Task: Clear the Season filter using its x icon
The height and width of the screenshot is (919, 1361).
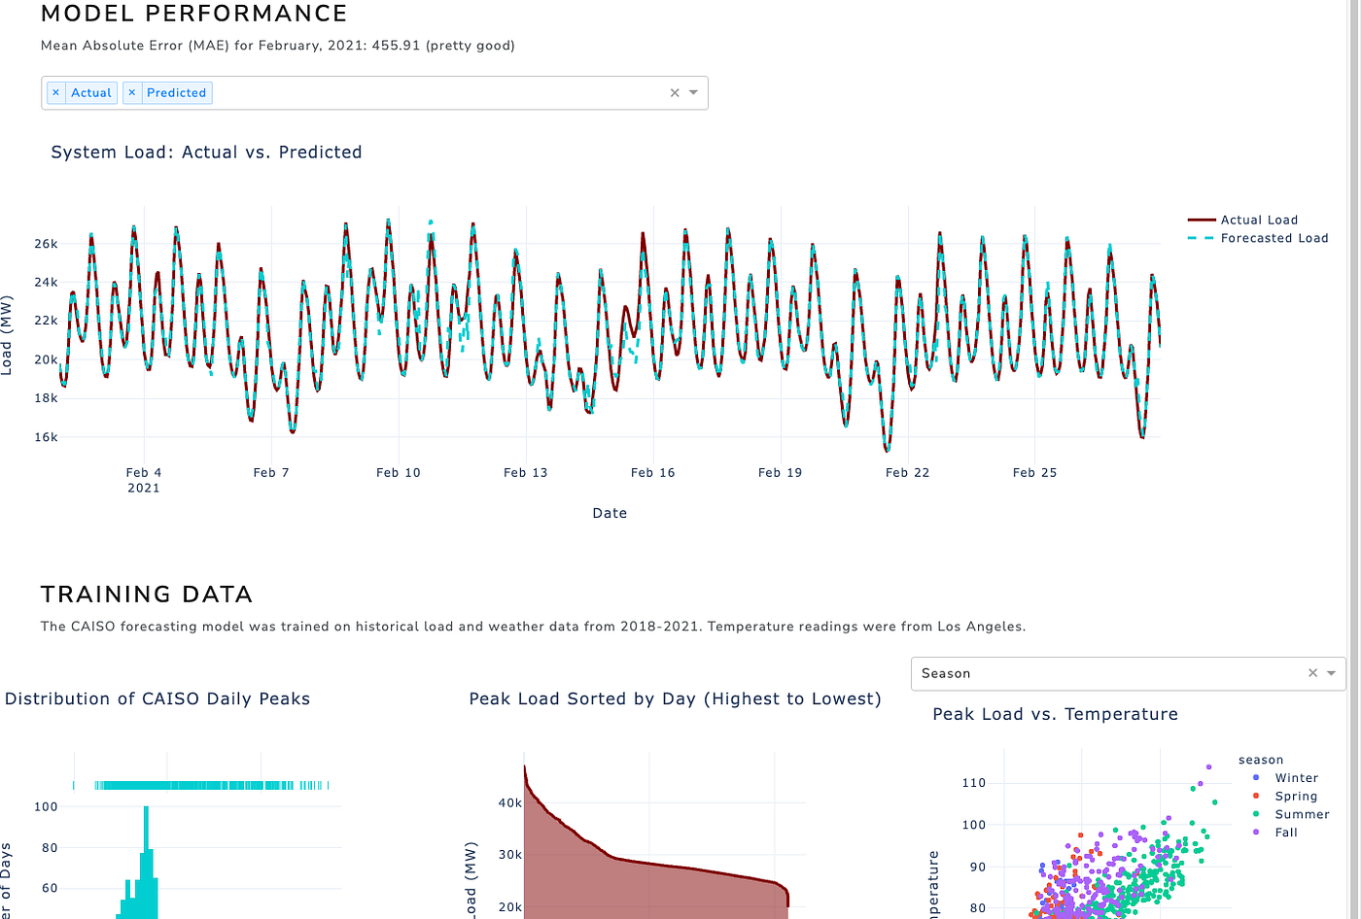Action: coord(1313,673)
